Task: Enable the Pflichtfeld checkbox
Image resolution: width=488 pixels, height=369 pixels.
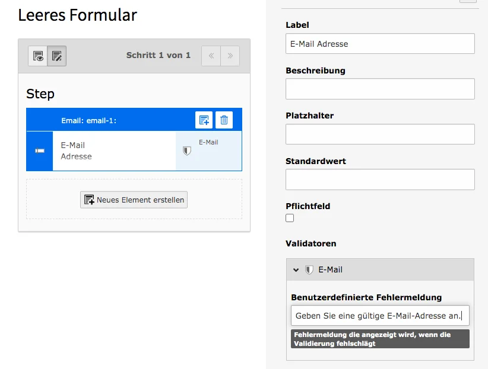Action: tap(289, 217)
